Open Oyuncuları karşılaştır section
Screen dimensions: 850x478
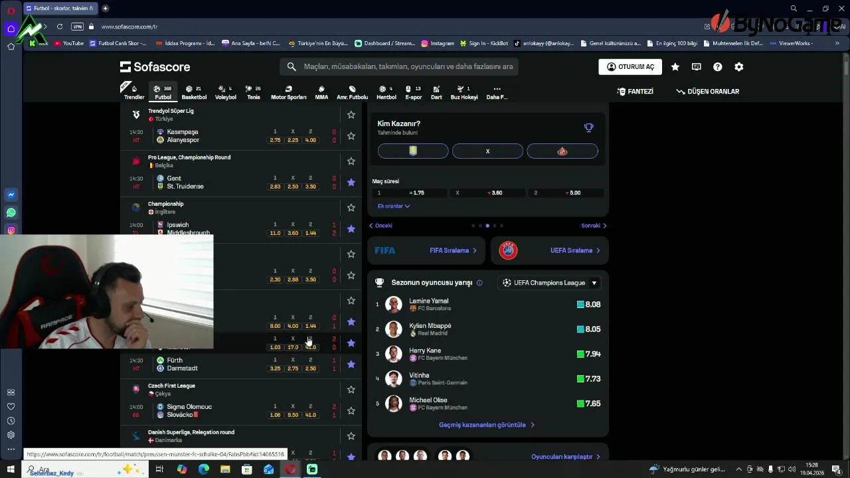point(566,457)
